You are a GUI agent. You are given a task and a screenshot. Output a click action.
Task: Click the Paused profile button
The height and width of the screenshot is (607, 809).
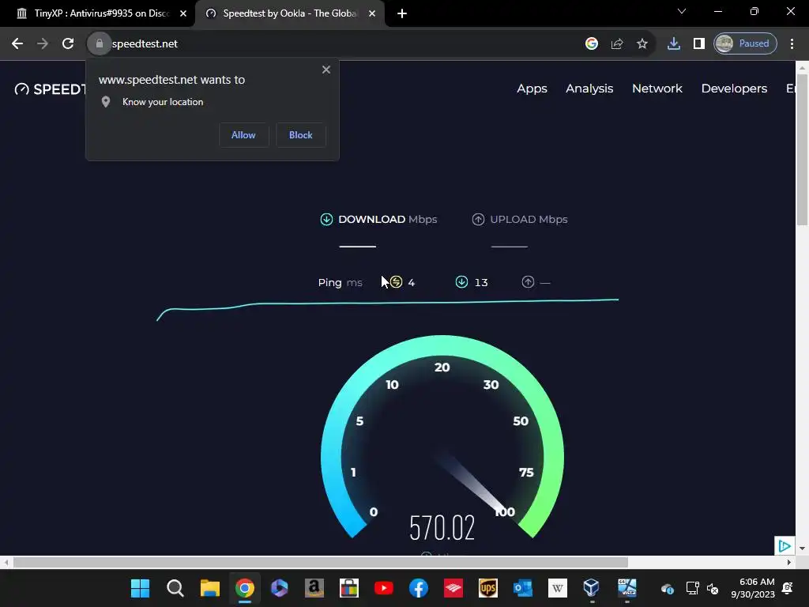[745, 44]
